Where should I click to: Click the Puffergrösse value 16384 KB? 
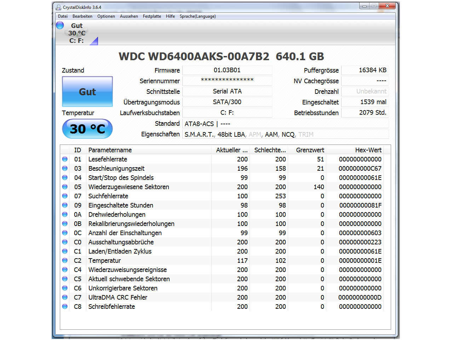(x=365, y=70)
